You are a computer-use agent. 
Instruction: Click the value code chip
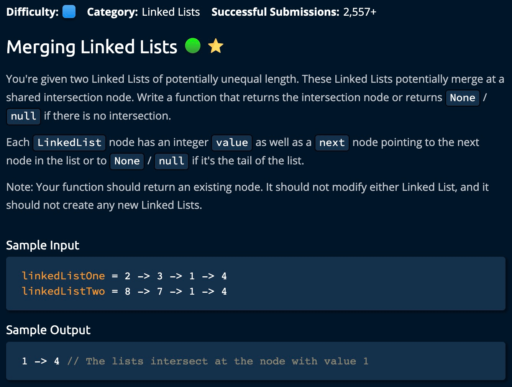pyautogui.click(x=232, y=143)
